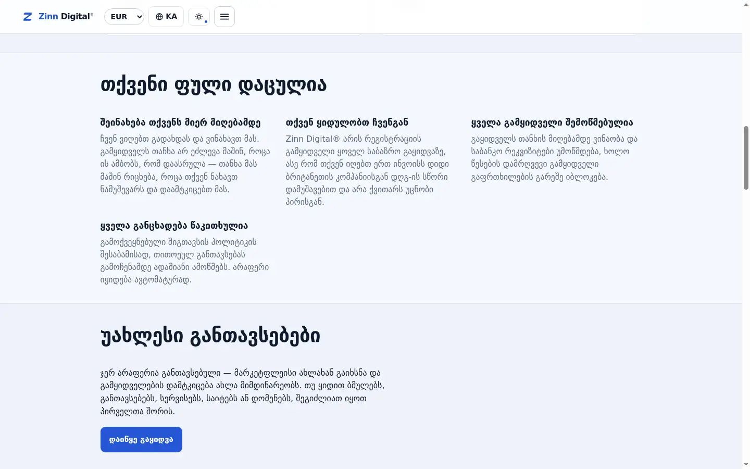This screenshot has height=469, width=750.
Task: Click the page vertical scrollbar thumb
Action: click(746, 158)
